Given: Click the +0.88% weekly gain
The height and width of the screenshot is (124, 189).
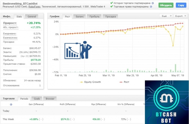Looking at the screenshot, I should 34,119.
